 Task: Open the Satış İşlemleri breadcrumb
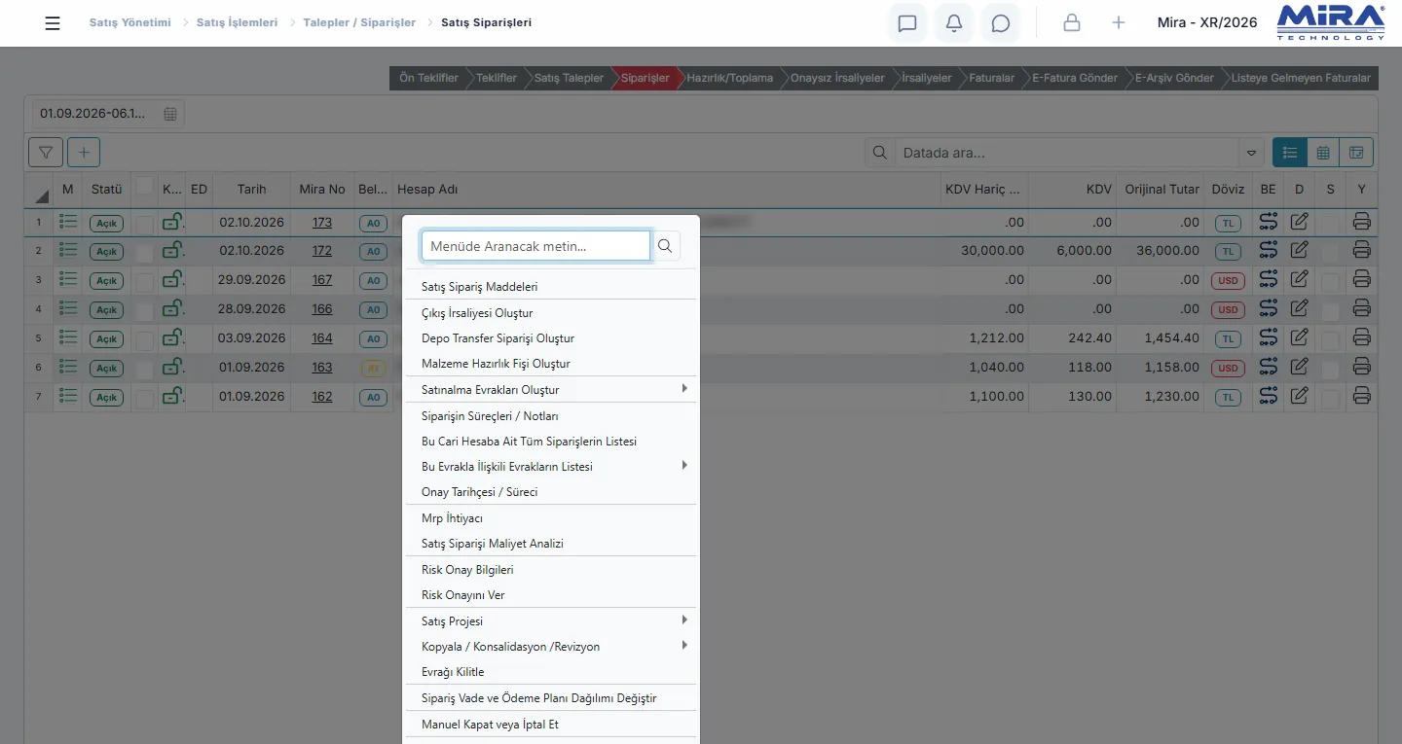point(237,22)
